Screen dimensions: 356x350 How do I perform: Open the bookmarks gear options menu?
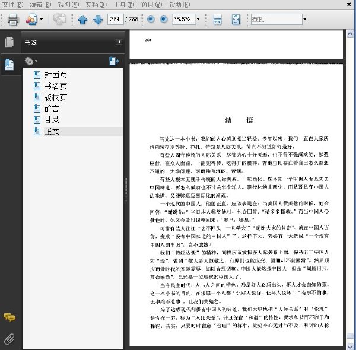tap(31, 61)
